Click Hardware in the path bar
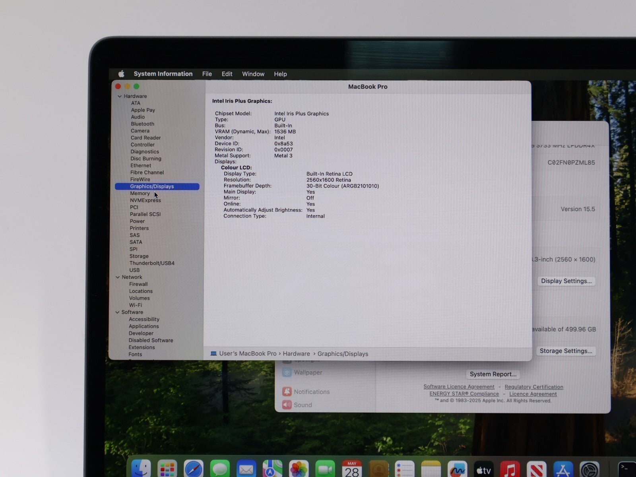Image resolution: width=636 pixels, height=477 pixels. 296,353
